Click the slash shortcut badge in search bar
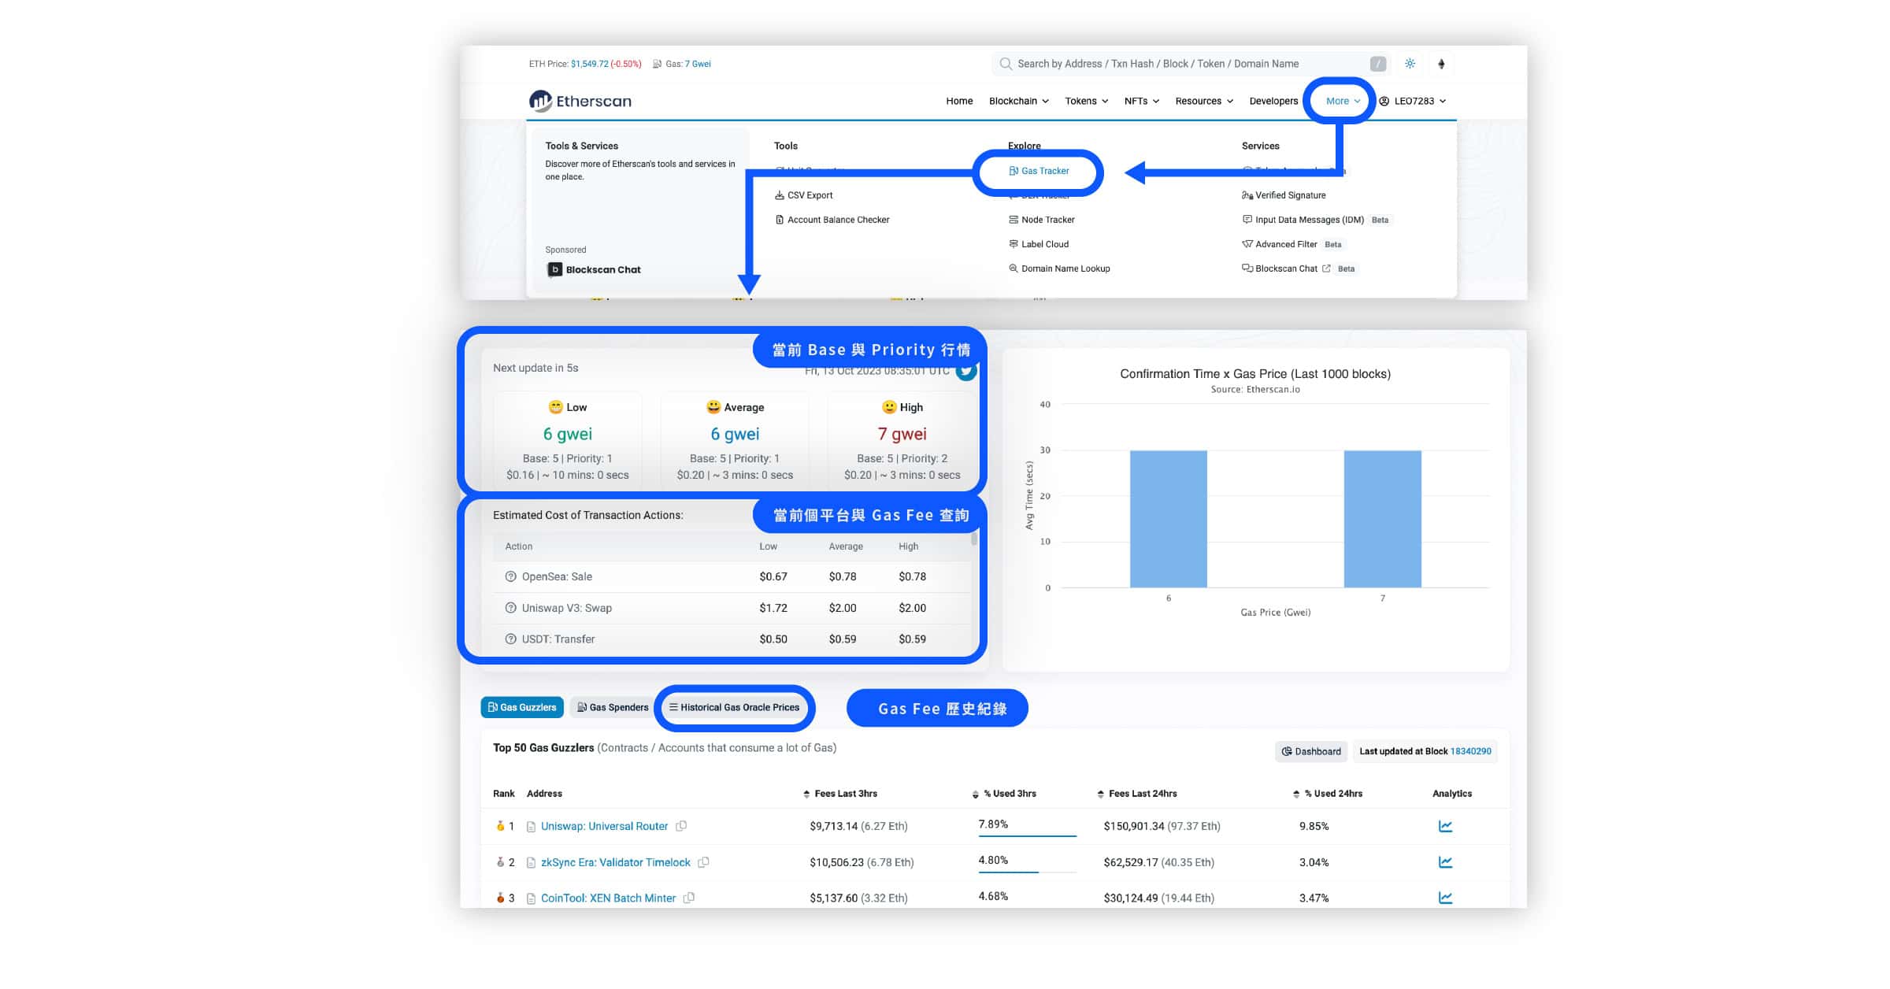 click(x=1377, y=64)
